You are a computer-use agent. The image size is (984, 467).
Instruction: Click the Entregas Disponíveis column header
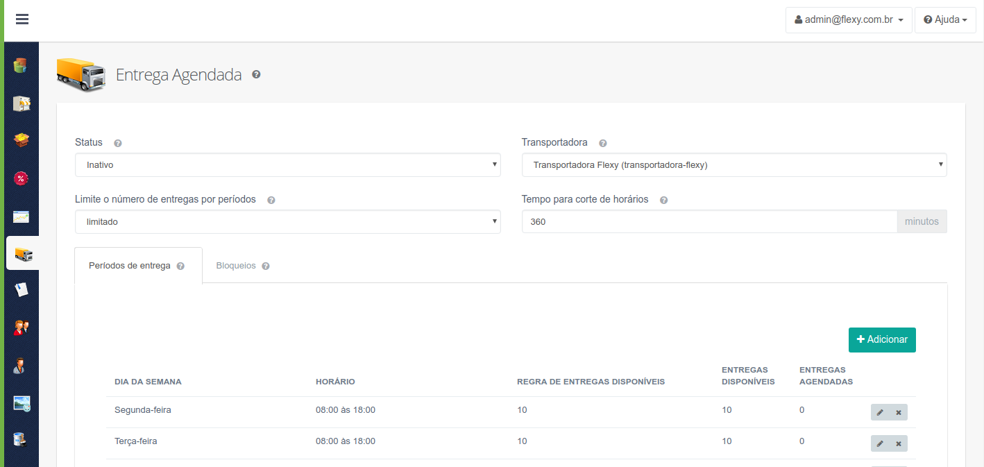[x=748, y=376]
